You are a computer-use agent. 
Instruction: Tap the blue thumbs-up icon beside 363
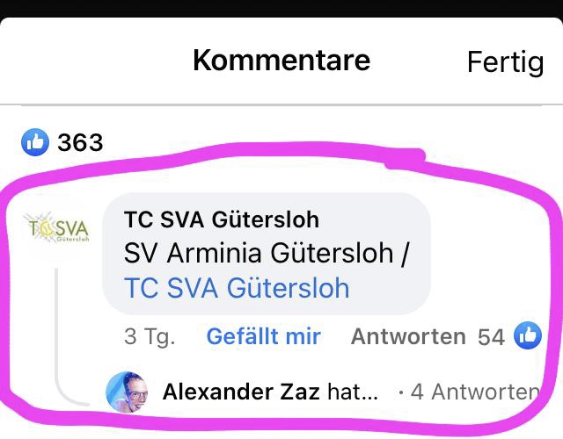(35, 142)
